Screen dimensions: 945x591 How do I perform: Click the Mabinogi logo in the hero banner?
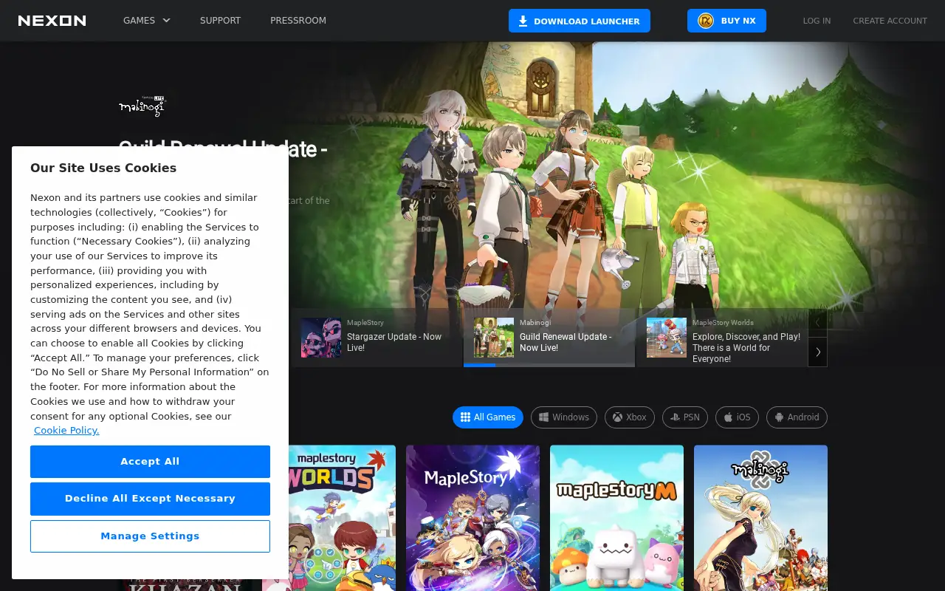coord(142,106)
